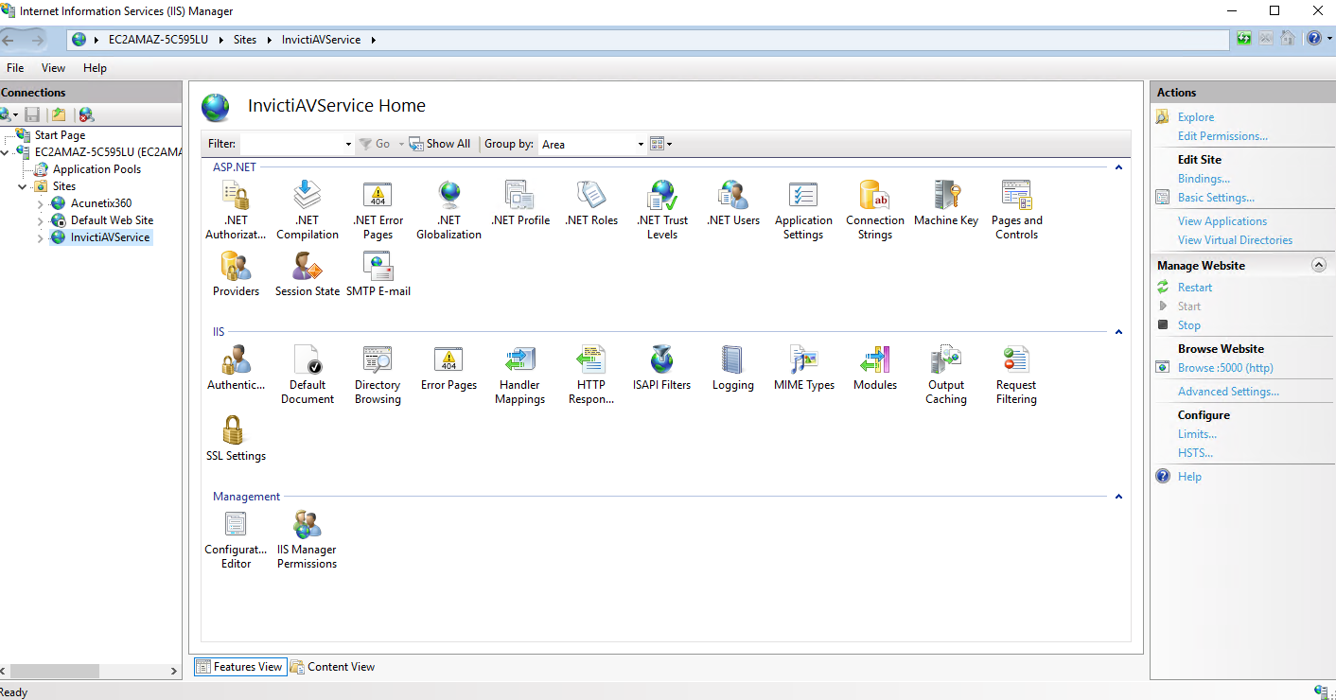
Task: Open HTTP Response Headers feature
Action: pyautogui.click(x=591, y=374)
